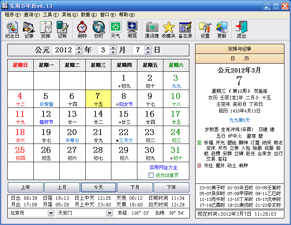The image size is (291, 225).
Task: Select March 1 初九 in calendar
Action: point(124,81)
